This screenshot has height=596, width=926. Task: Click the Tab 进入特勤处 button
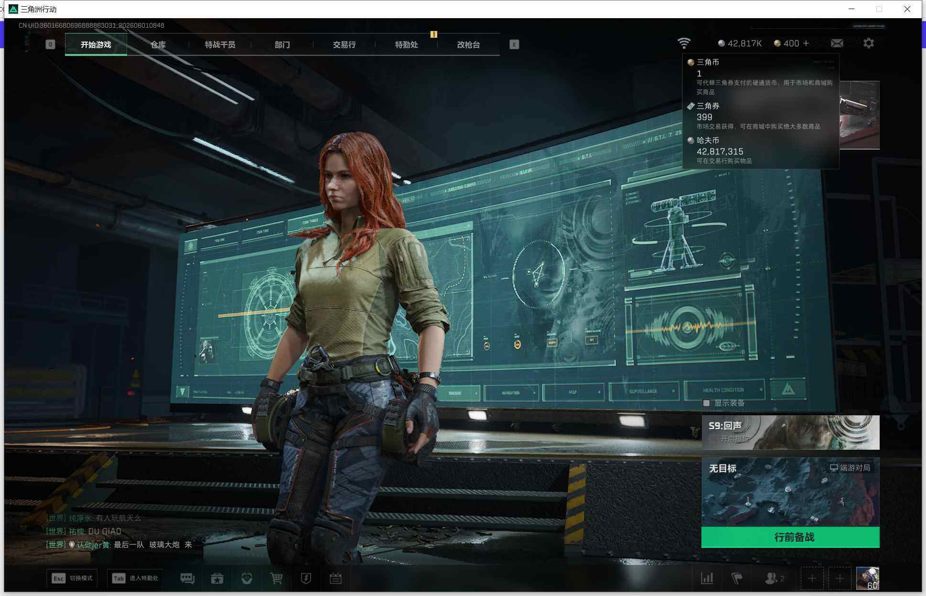click(x=135, y=578)
